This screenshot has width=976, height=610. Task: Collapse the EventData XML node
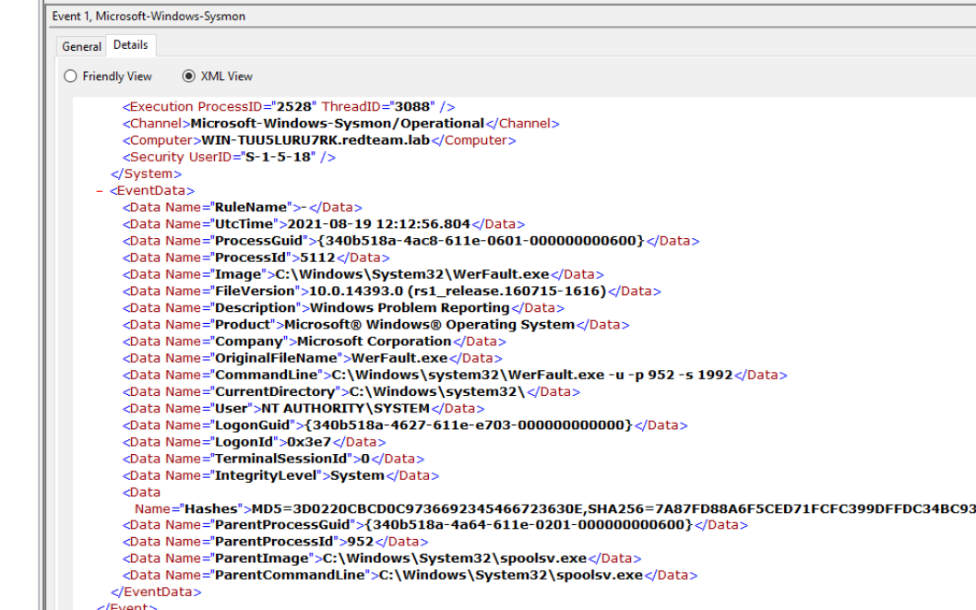coord(99,191)
